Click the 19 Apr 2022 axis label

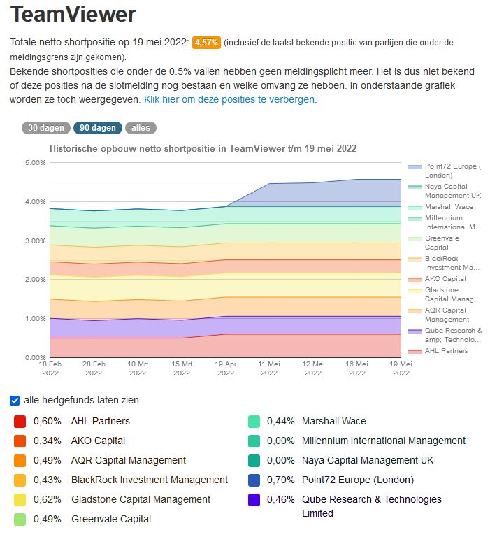click(x=226, y=368)
